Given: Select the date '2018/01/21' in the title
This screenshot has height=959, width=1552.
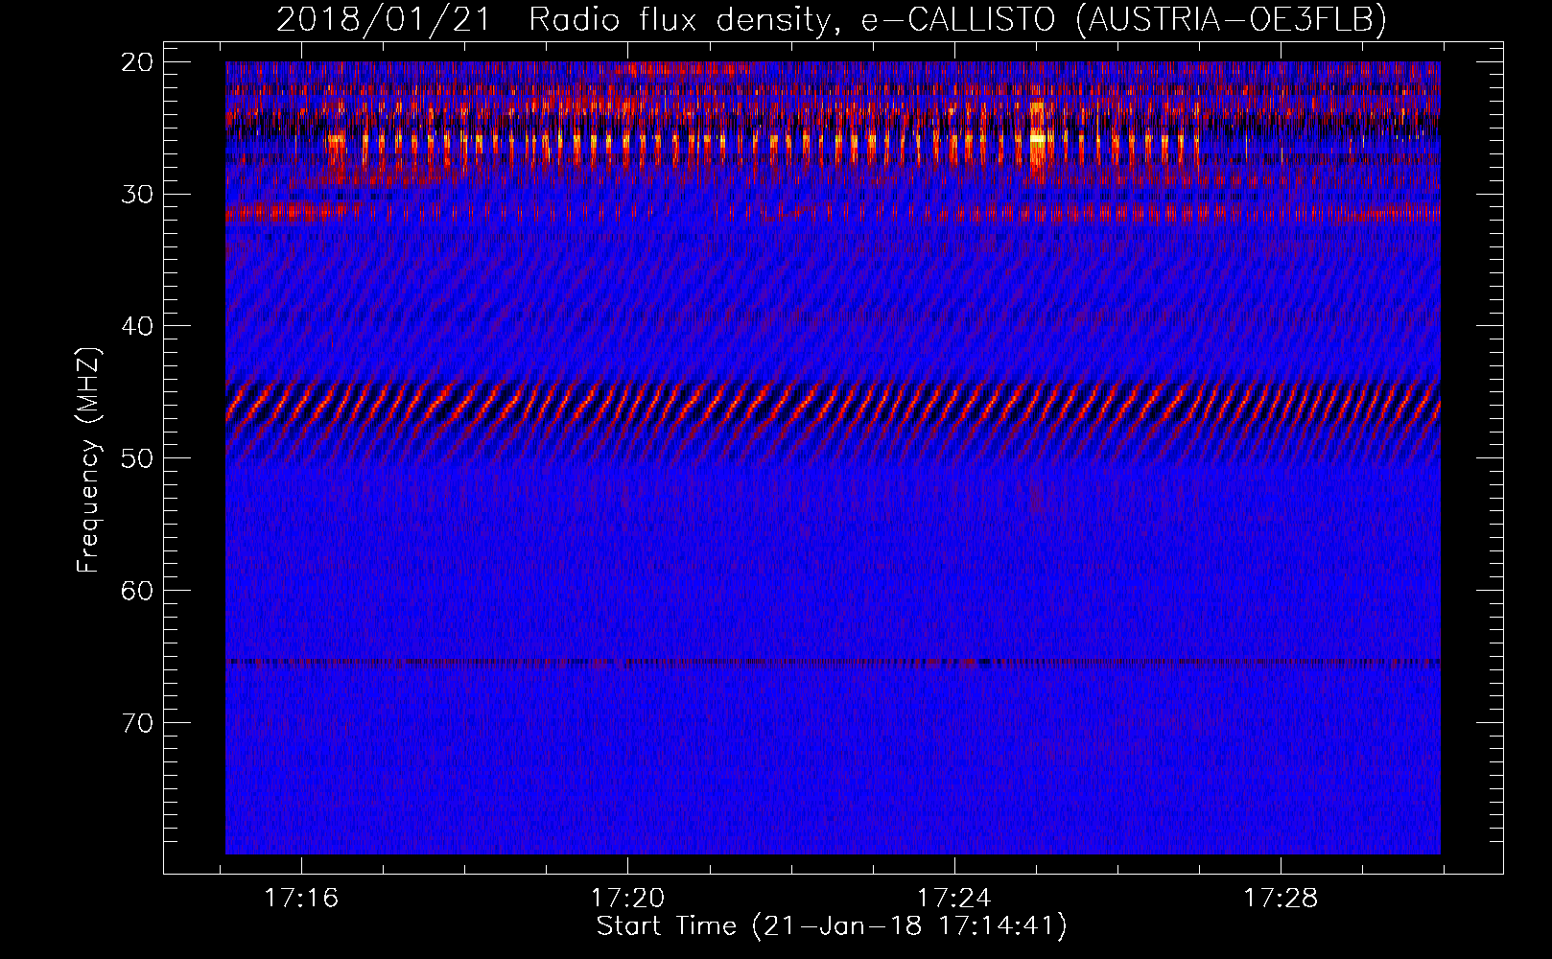Looking at the screenshot, I should point(383,19).
